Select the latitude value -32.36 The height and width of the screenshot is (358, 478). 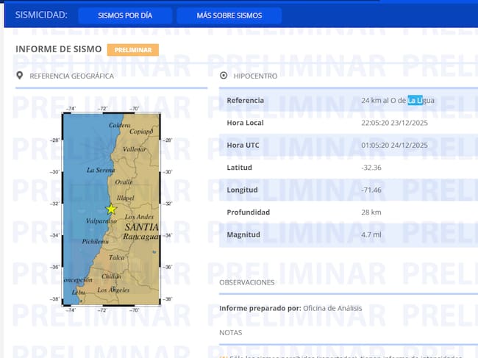(x=371, y=168)
